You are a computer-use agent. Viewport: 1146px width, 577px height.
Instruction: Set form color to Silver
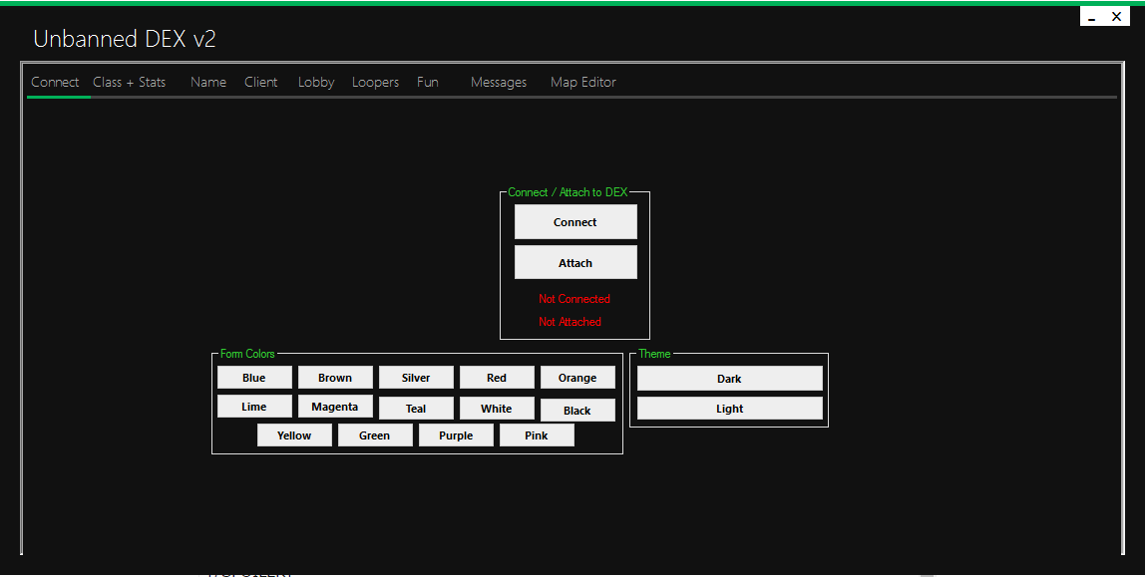pos(416,378)
